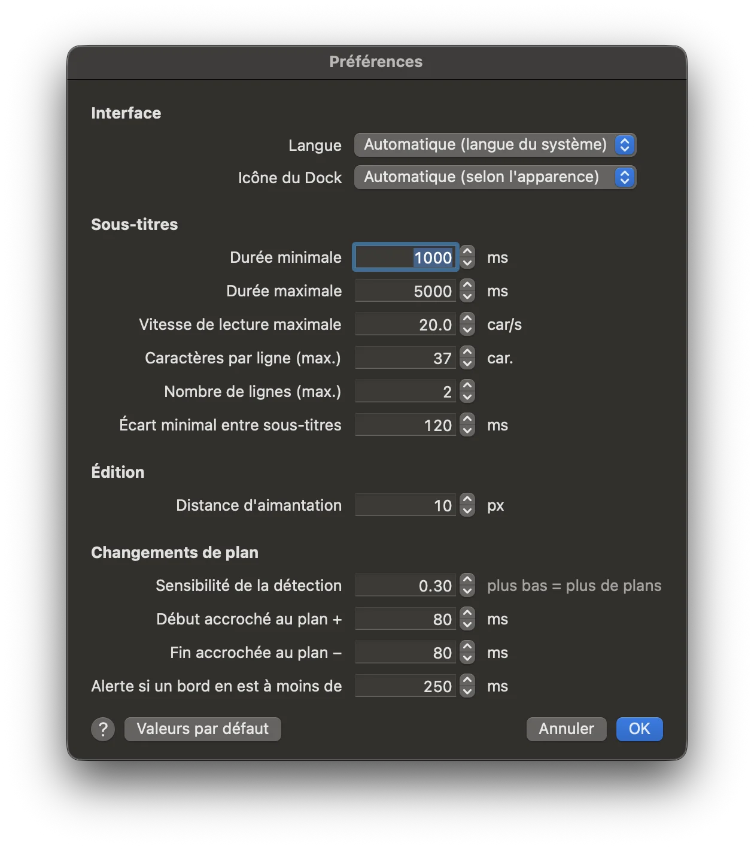
Task: Increase Alerte si un bord stepper value
Action: (x=468, y=681)
